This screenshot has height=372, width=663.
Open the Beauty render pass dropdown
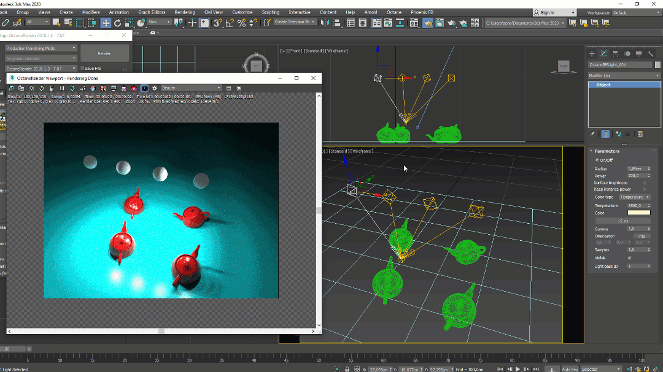pyautogui.click(x=191, y=88)
